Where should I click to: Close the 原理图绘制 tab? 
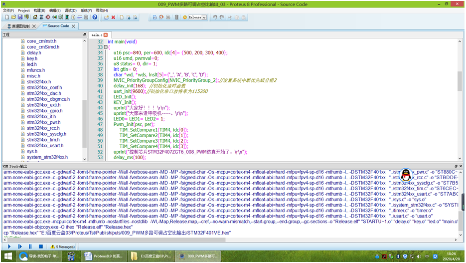[x=34, y=26]
